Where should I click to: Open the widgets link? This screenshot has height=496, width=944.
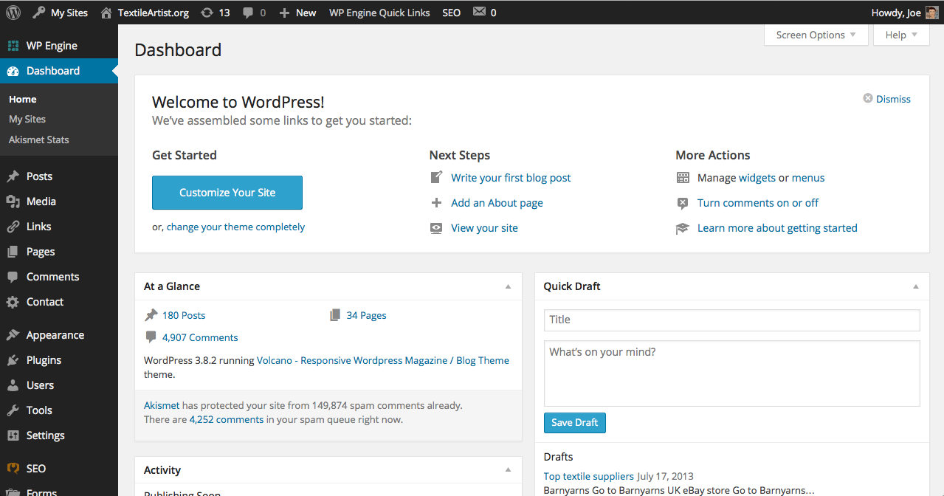click(757, 178)
